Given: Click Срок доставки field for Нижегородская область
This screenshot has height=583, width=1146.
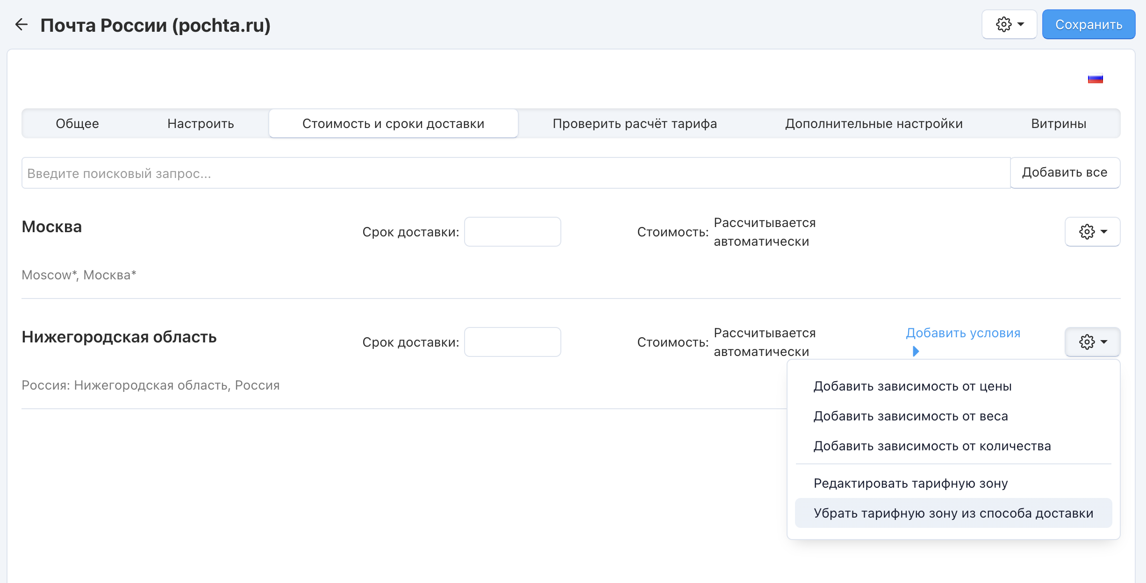Looking at the screenshot, I should 512,342.
